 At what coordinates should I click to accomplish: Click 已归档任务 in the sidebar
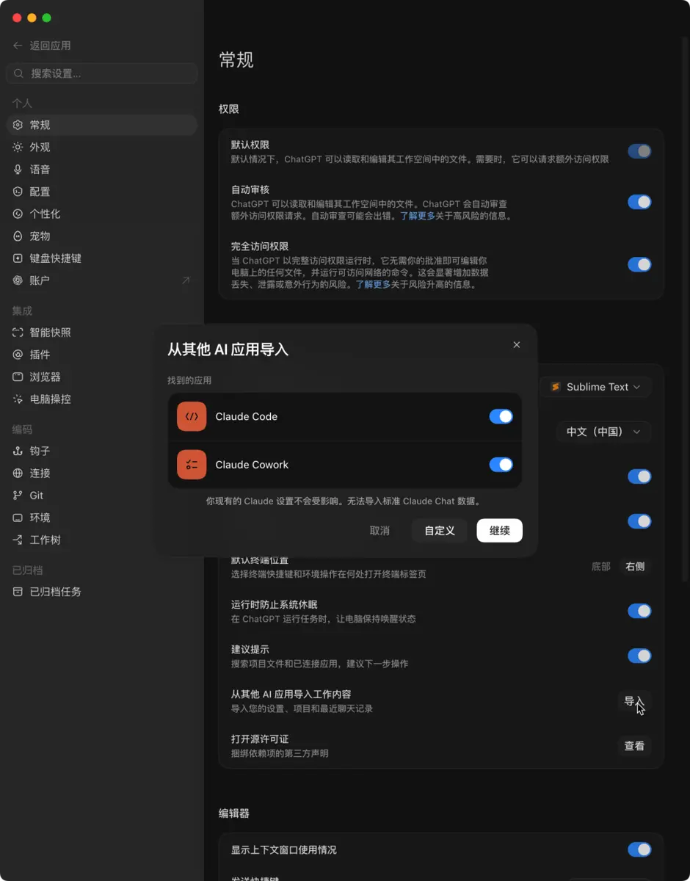point(102,592)
